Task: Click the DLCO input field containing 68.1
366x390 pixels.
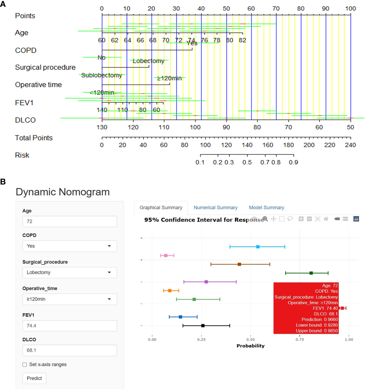Action: 70,350
